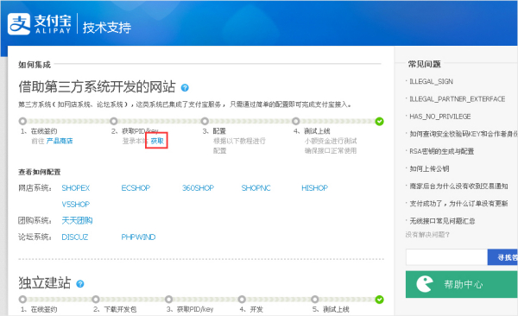The height and width of the screenshot is (316, 518).
Task: Click the 如何集成 section label
Action: click(x=35, y=65)
